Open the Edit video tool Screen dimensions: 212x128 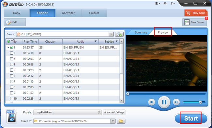pyautogui.click(x=15, y=22)
